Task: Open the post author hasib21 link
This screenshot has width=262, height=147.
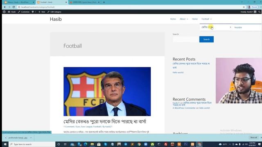Action: pos(109,127)
